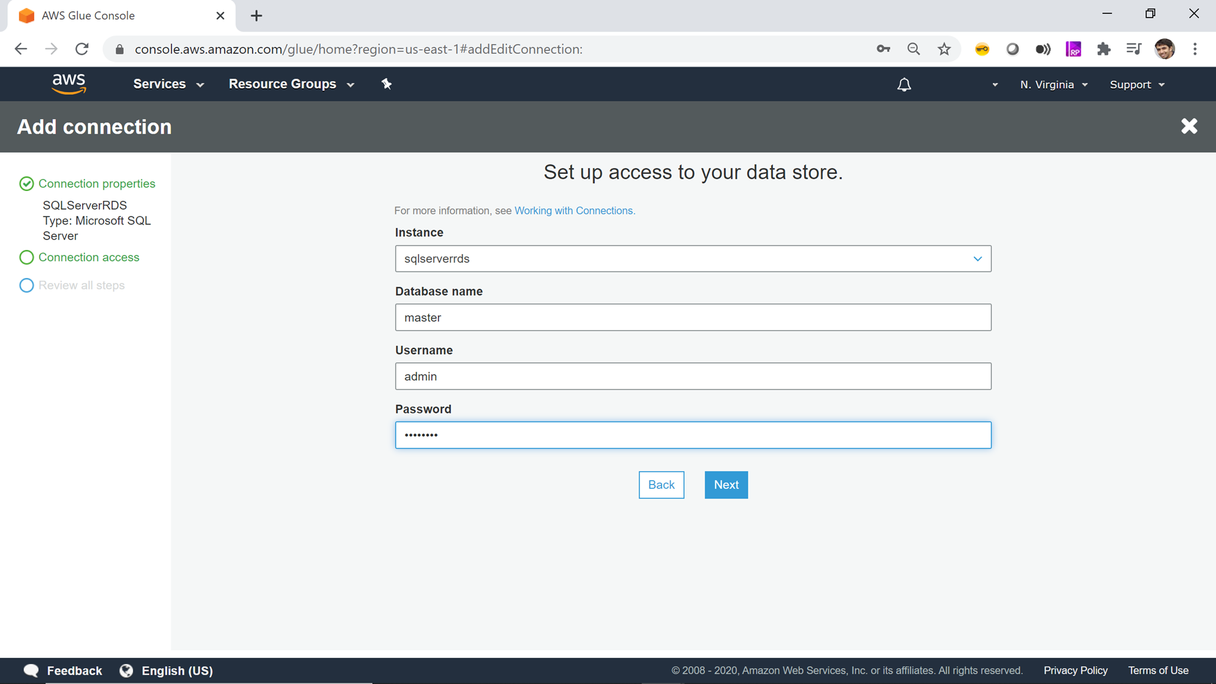The image size is (1216, 684).
Task: Open the Services menu dropdown
Action: 168,85
